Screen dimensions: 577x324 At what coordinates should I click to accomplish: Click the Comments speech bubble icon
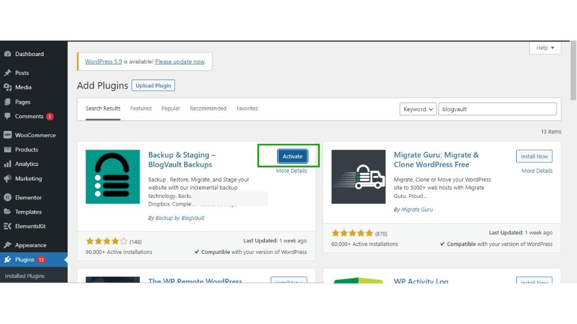tap(7, 116)
